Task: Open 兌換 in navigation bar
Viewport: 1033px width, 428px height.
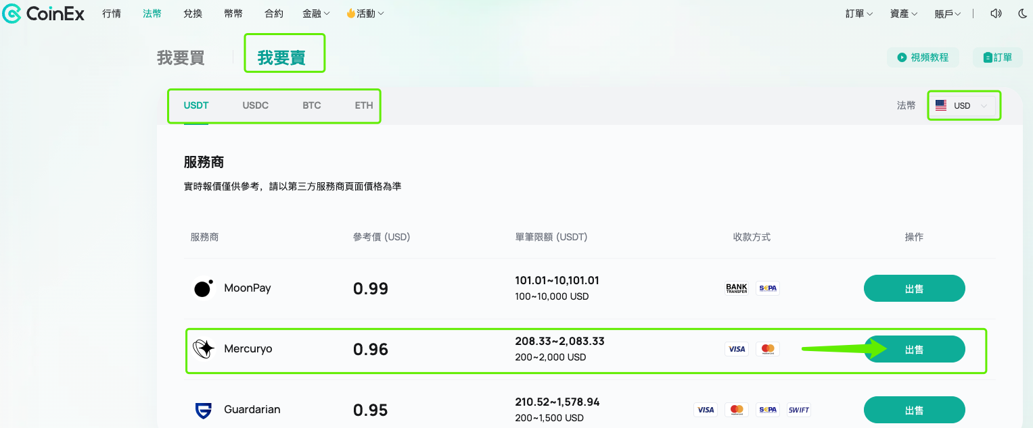Action: pos(193,14)
